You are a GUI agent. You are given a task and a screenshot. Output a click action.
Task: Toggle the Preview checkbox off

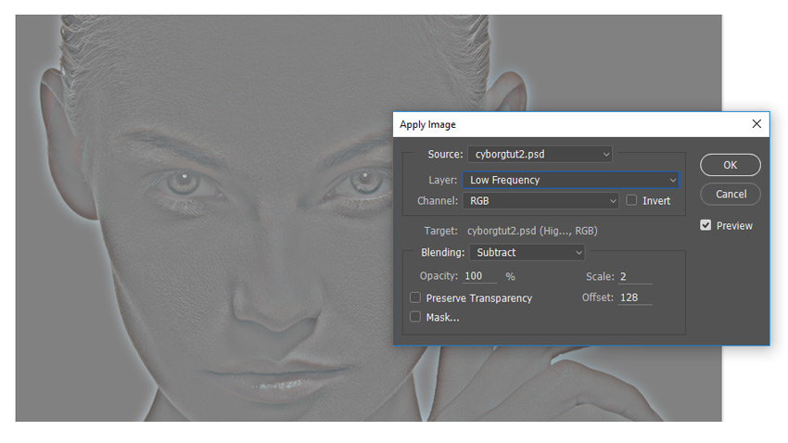[706, 225]
